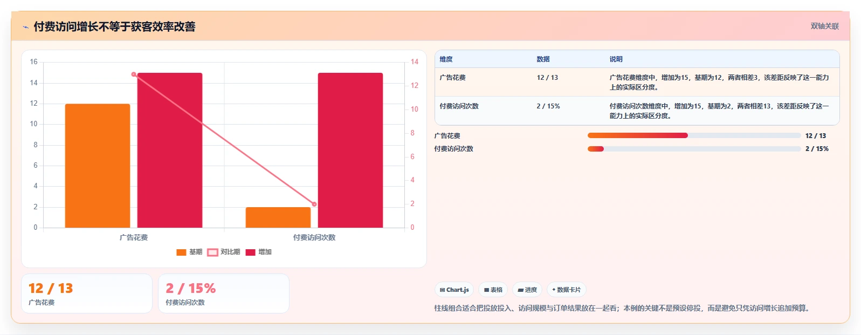Click the 付费访问次数 progress bar
This screenshot has width=861, height=335.
tap(694, 149)
